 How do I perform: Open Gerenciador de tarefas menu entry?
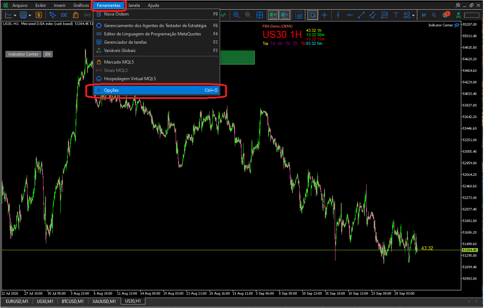[x=157, y=42]
